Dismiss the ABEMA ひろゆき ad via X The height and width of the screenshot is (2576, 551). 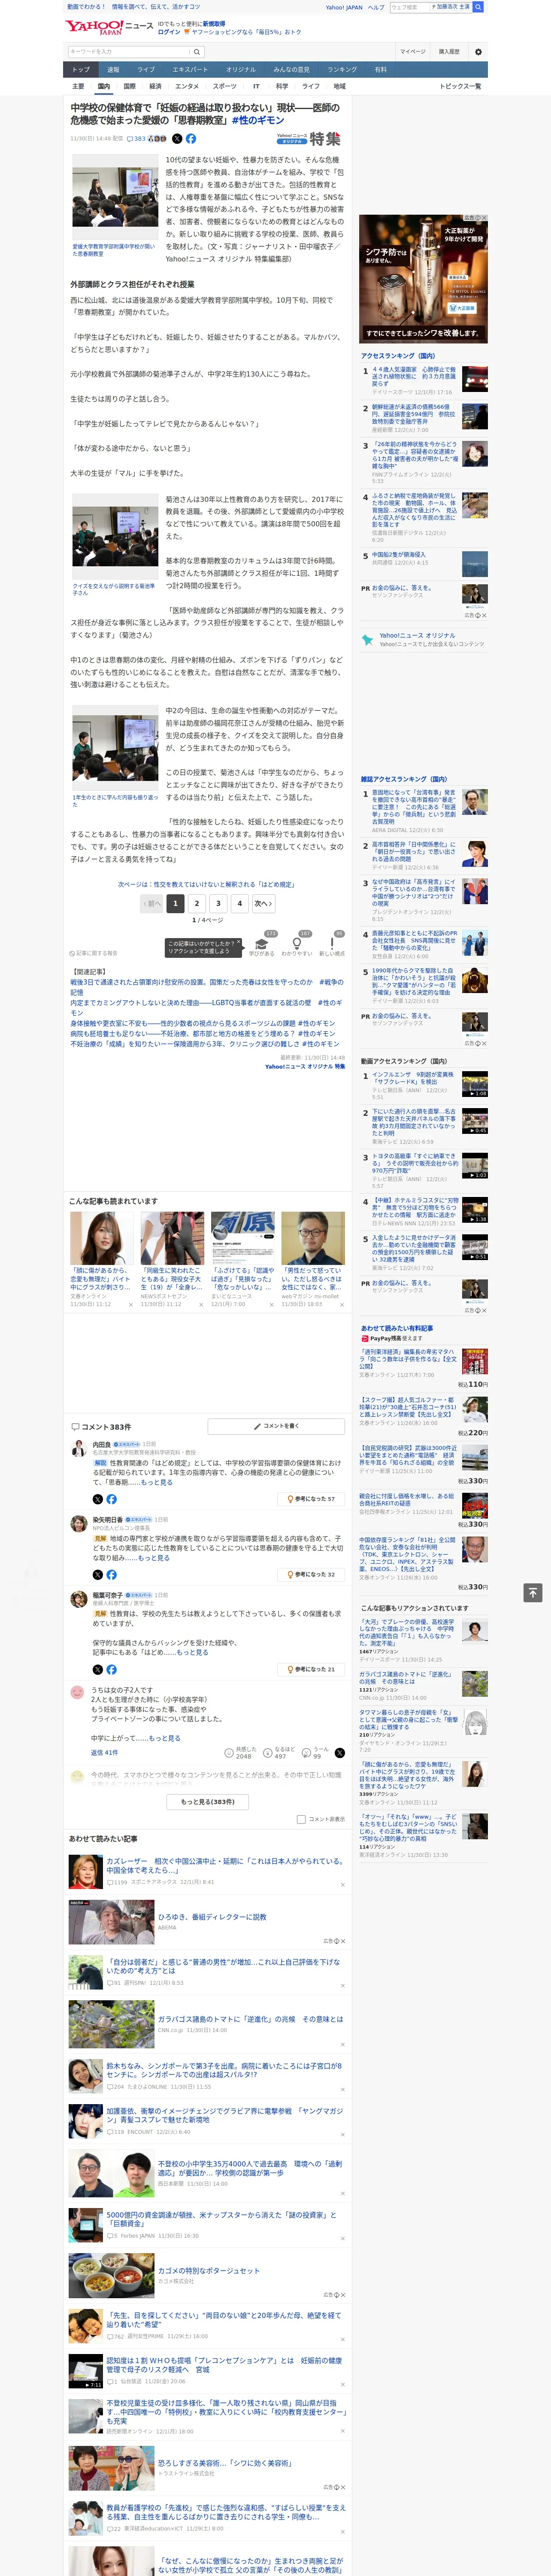(343, 1941)
